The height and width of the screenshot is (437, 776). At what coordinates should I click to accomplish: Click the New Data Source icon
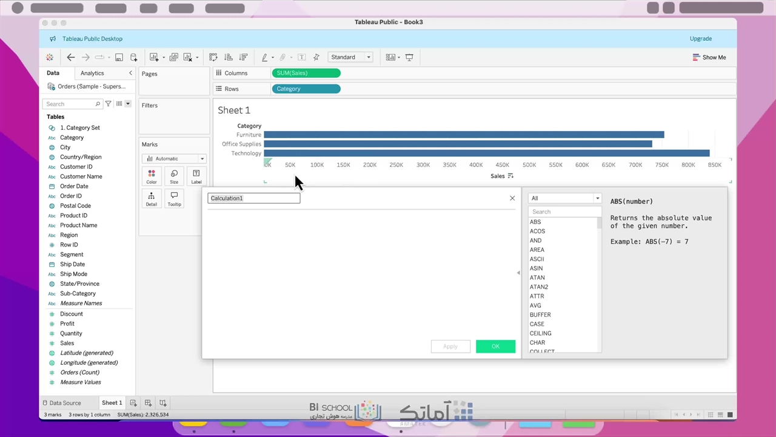(x=133, y=57)
